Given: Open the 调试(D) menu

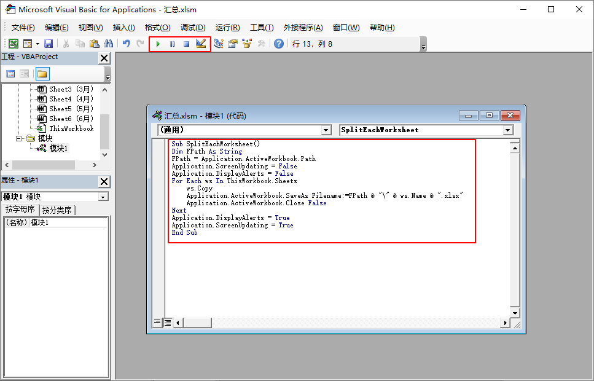Looking at the screenshot, I should pos(193,27).
